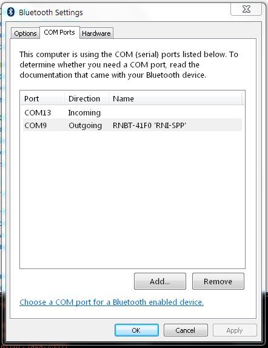This screenshot has height=348, width=268.
Task: Click the RNBT-41F0 'RNI-SPP' device name
Action: 149,126
